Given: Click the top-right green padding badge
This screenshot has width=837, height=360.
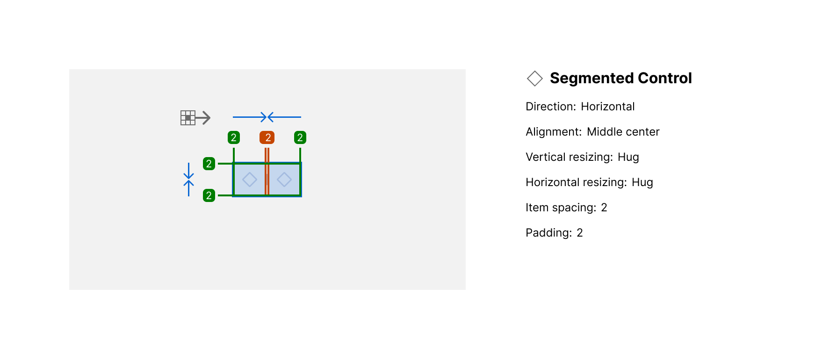Looking at the screenshot, I should (x=300, y=137).
